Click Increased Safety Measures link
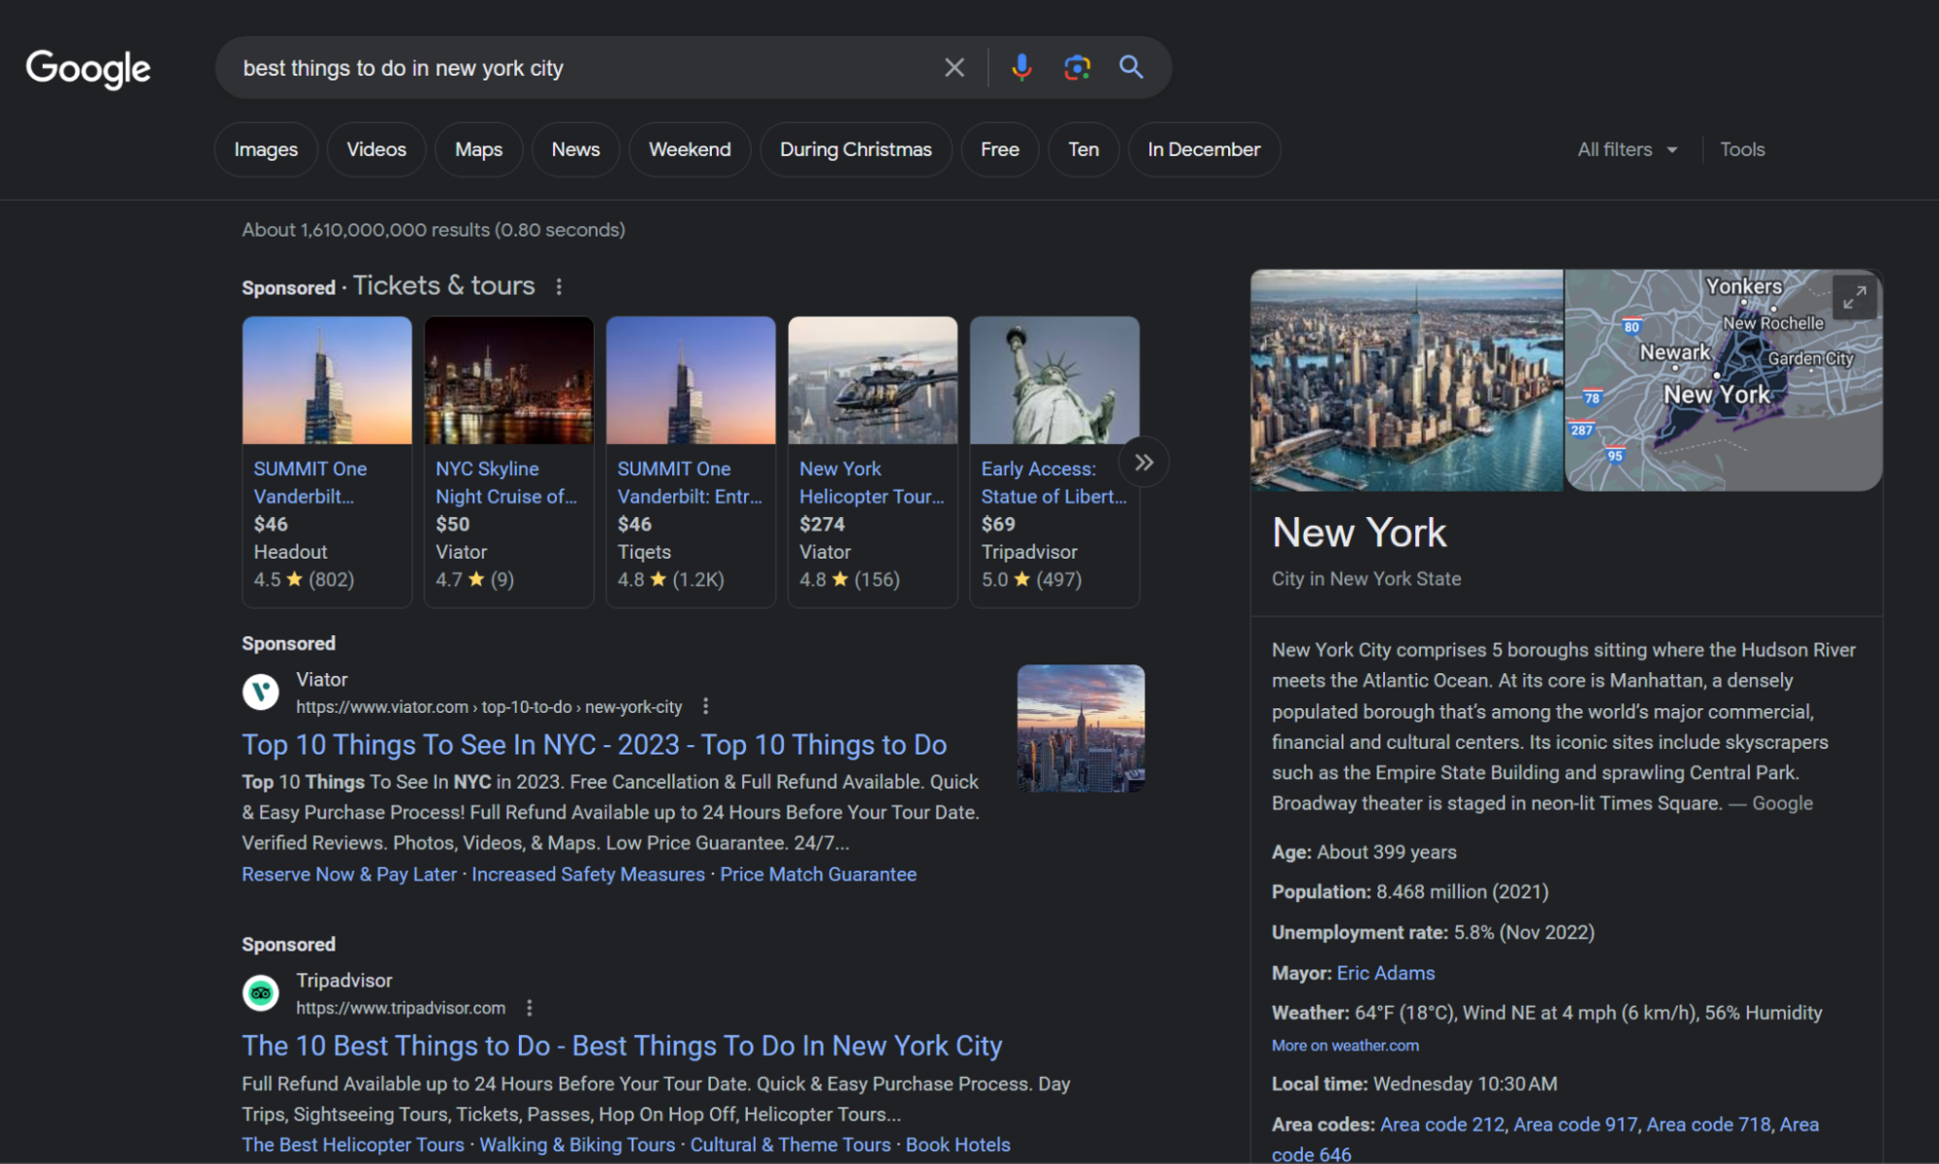1939x1164 pixels. 588,874
